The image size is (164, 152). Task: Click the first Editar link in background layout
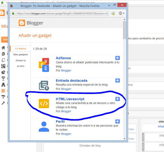pyautogui.click(x=131, y=129)
